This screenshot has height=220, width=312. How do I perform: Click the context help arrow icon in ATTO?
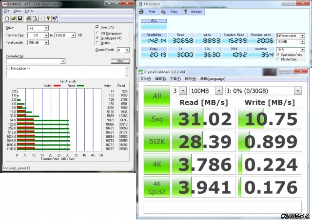pos(55,18)
